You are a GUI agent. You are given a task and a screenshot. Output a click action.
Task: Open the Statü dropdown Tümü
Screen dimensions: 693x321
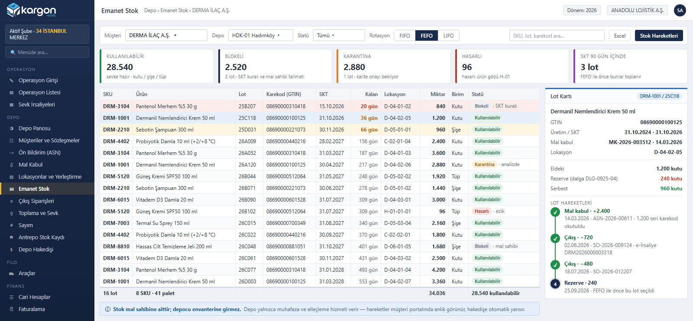coord(339,35)
